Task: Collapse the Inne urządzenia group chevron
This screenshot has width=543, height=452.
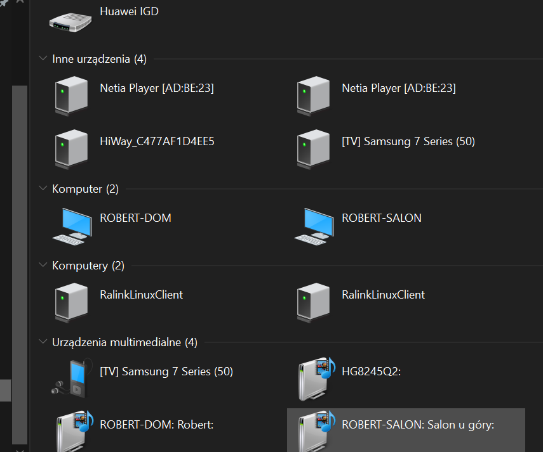Action: pyautogui.click(x=43, y=58)
